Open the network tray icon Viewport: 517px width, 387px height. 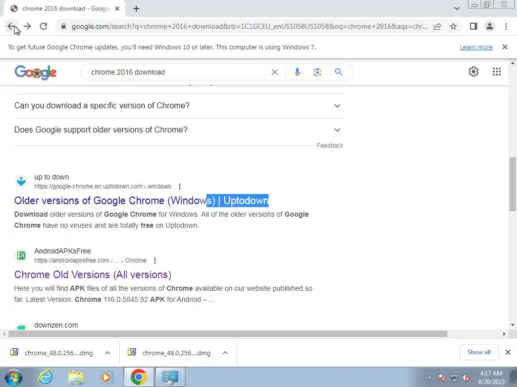tap(454, 377)
